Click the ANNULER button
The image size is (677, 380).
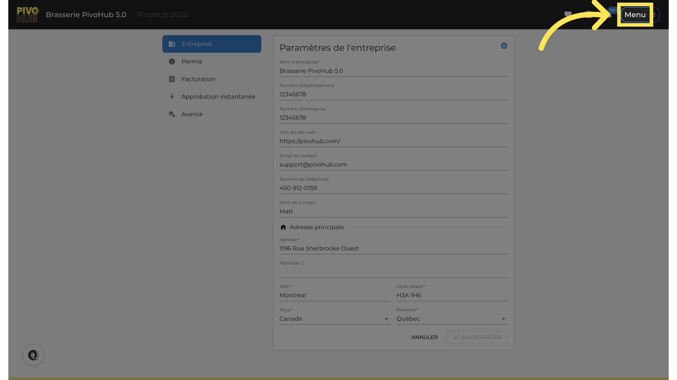[424, 337]
